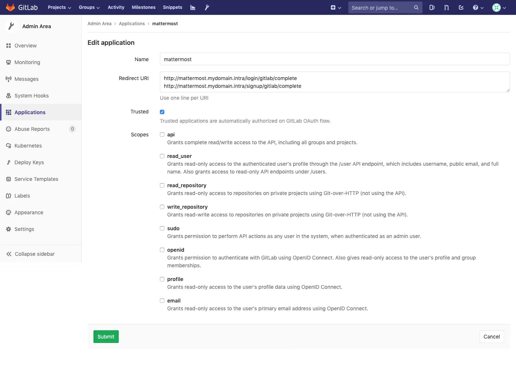Enable the api scope checkbox
The height and width of the screenshot is (380, 516).
162,135
